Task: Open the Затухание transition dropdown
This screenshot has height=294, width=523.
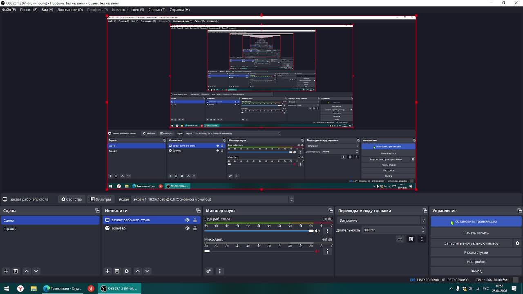Action: click(382, 220)
